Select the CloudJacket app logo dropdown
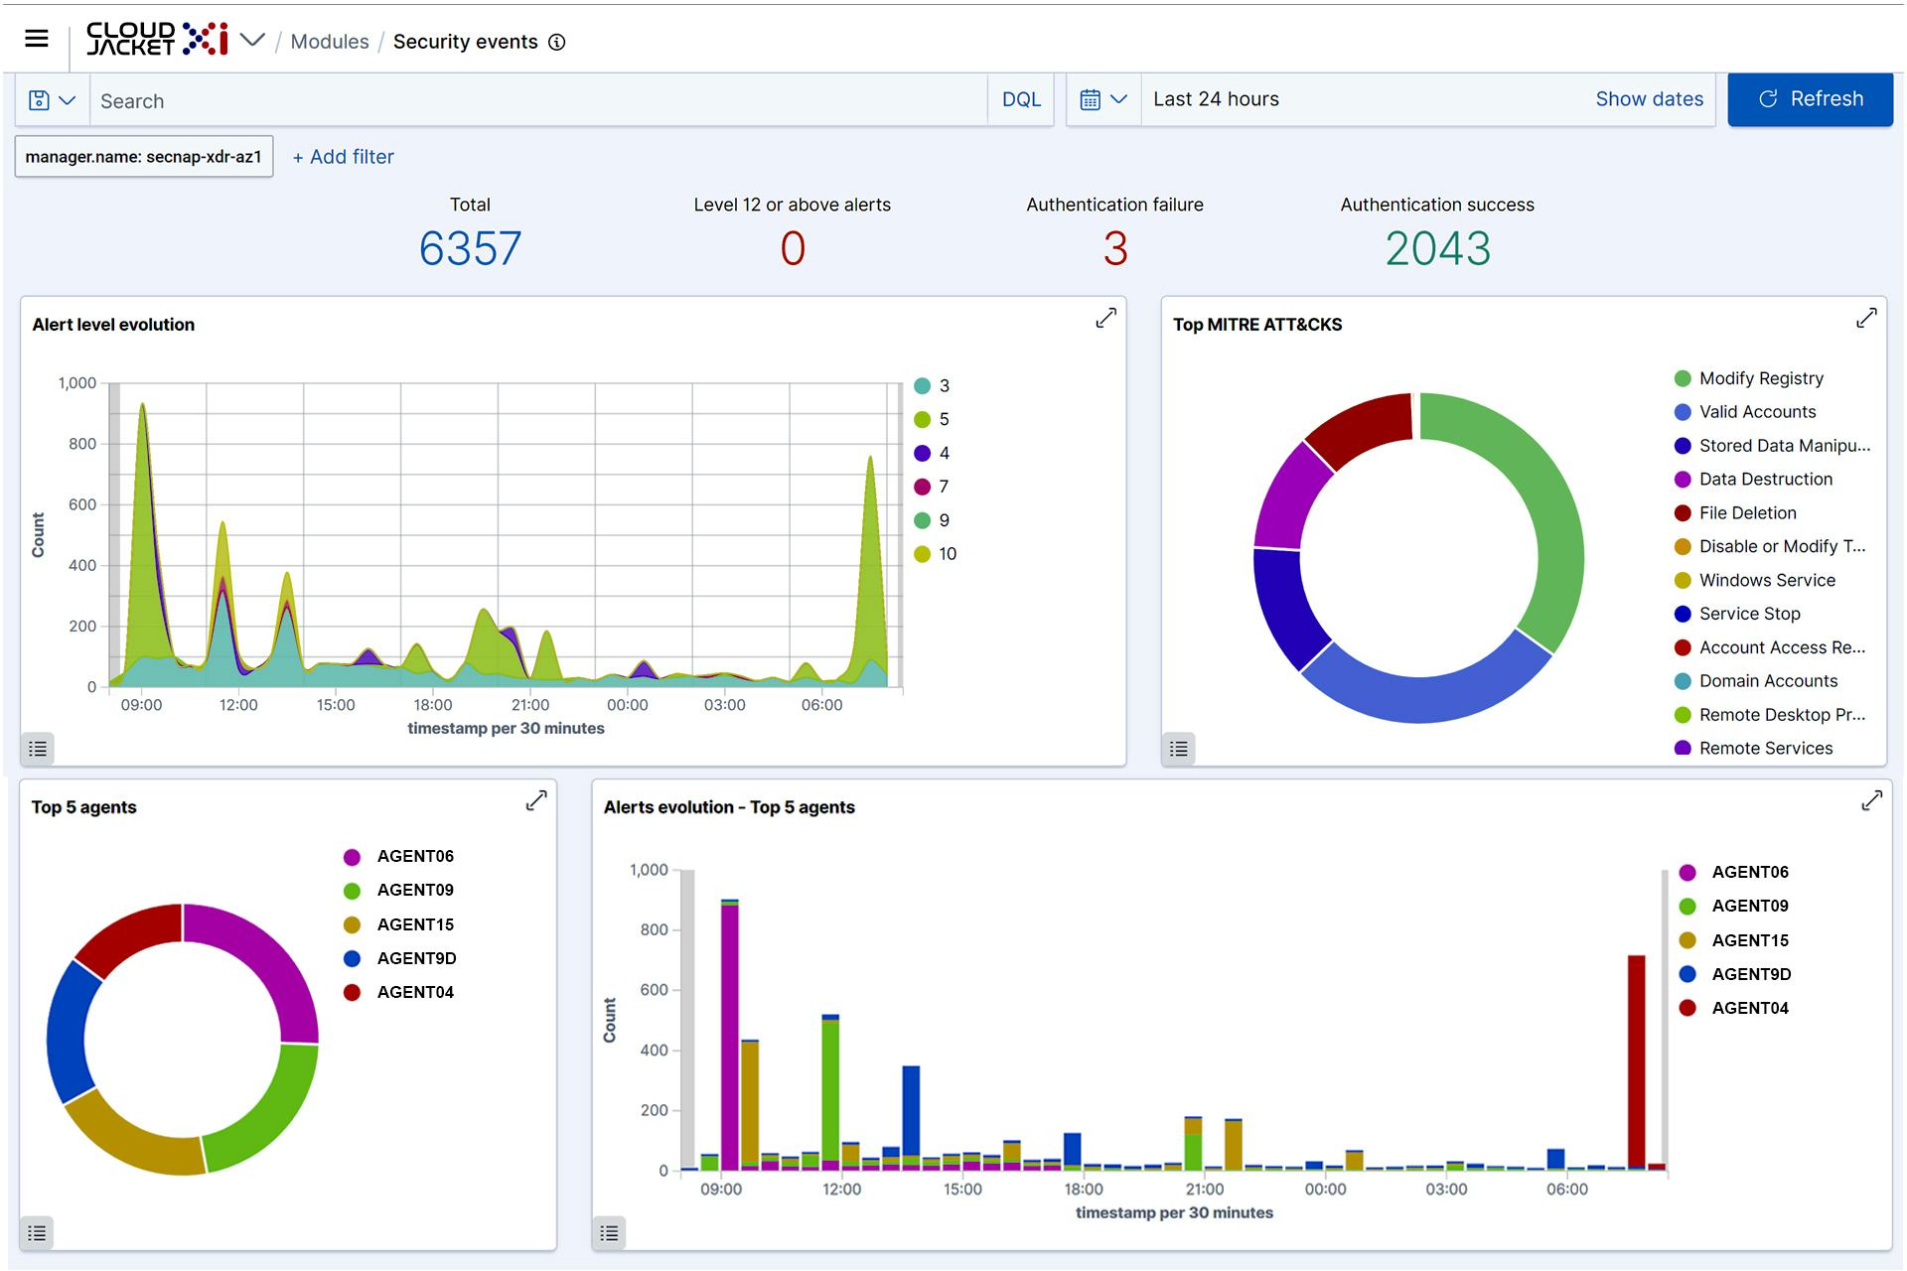 pos(249,41)
